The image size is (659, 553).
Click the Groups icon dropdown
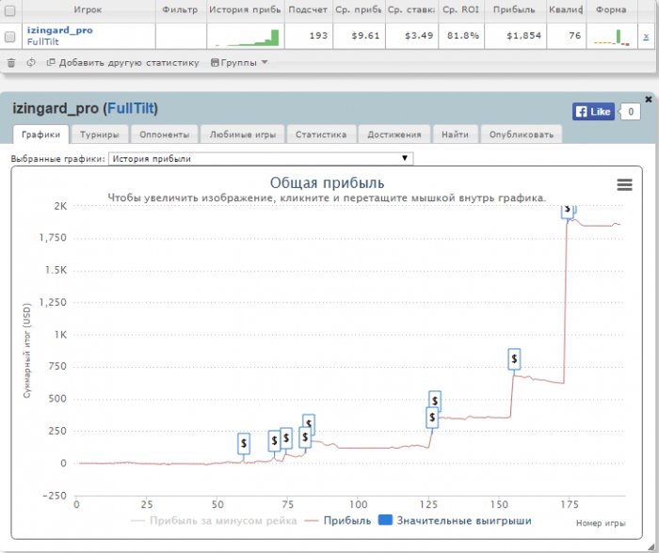tap(239, 63)
